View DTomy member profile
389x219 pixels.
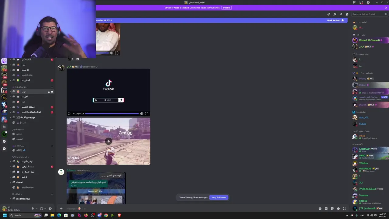(370, 78)
